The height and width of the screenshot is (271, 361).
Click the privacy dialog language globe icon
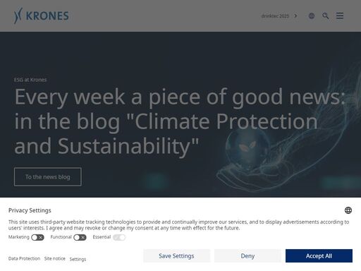click(x=348, y=210)
